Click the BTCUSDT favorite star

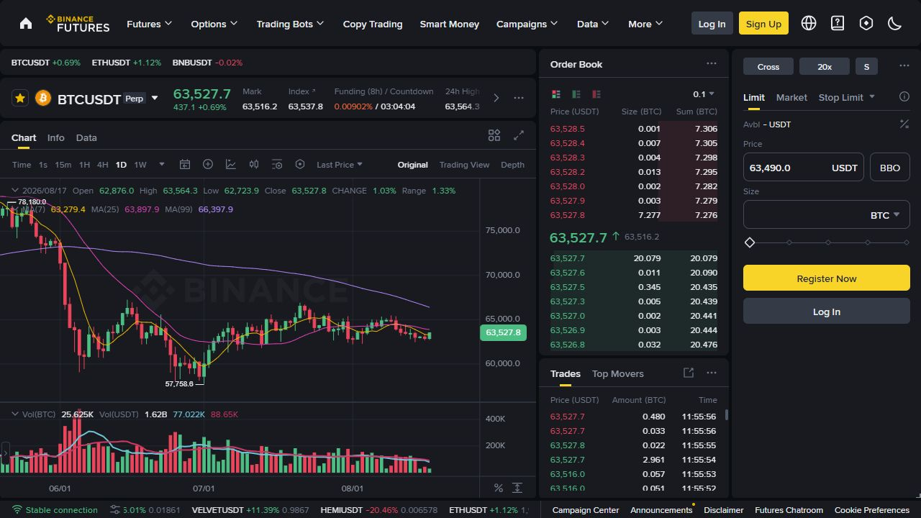20,98
